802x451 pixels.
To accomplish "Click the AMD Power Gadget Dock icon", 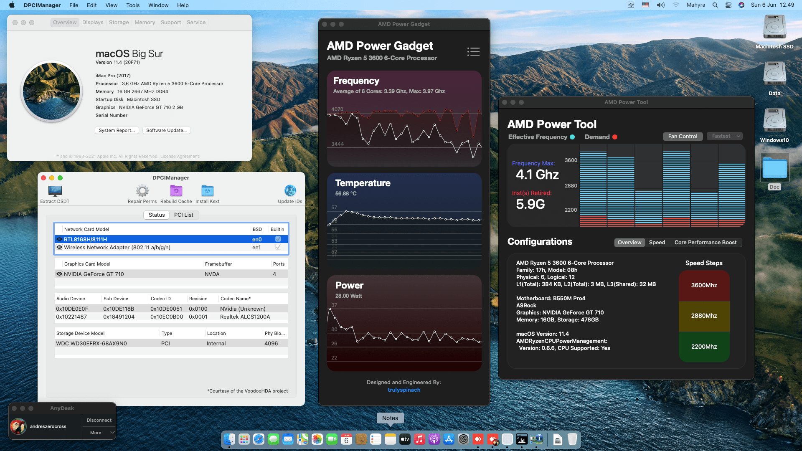I will (522, 439).
